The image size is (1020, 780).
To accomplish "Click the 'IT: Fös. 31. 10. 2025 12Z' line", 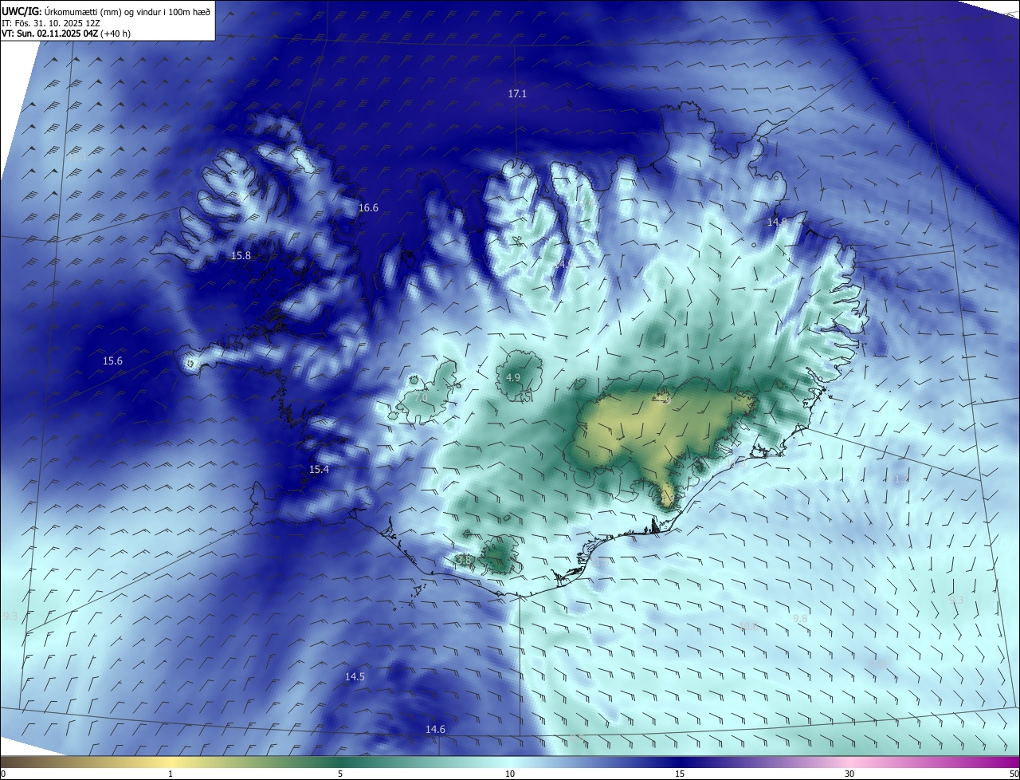I will click(51, 23).
